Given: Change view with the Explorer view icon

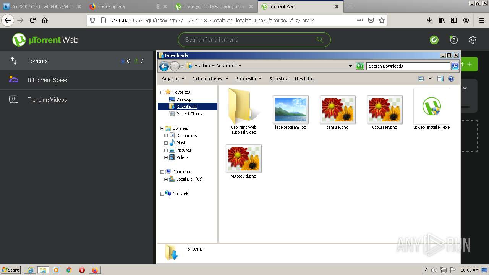Looking at the screenshot, I should [x=421, y=79].
